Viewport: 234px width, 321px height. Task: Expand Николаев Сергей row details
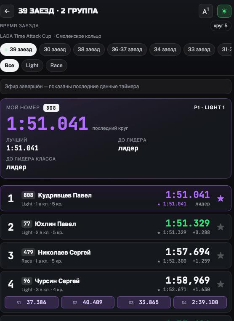coord(116,255)
